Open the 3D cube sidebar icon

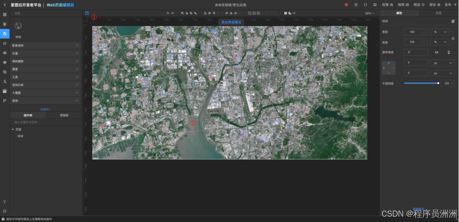pyautogui.click(x=5, y=62)
